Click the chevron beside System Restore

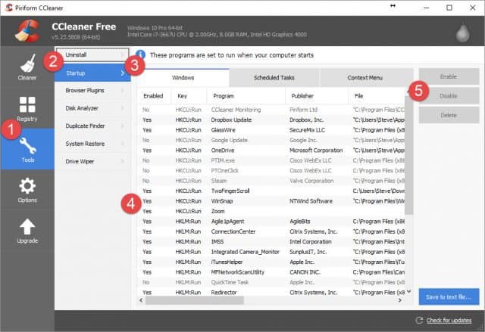(123, 144)
